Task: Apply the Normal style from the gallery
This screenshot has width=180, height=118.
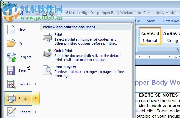Action: coord(150,36)
